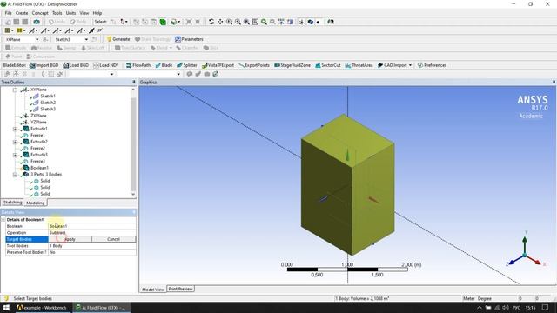Screen dimensions: 557x313
Task: Click the ThroatArea tool
Action: [x=359, y=65]
